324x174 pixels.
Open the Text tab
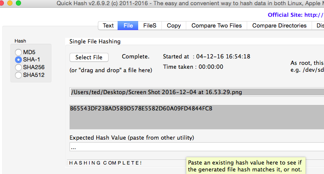pos(108,25)
